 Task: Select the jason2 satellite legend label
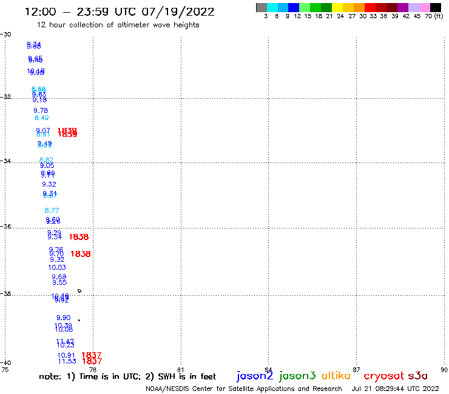pos(255,376)
